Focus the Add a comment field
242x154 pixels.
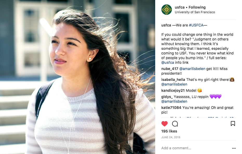(x=195, y=148)
